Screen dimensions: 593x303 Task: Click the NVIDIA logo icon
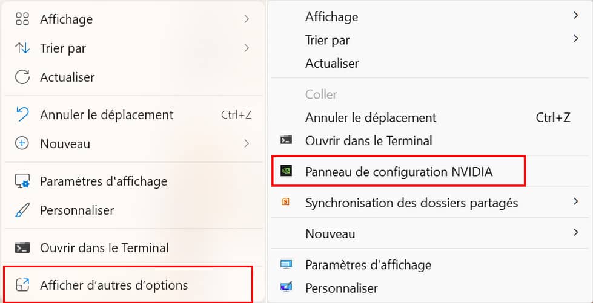point(287,171)
